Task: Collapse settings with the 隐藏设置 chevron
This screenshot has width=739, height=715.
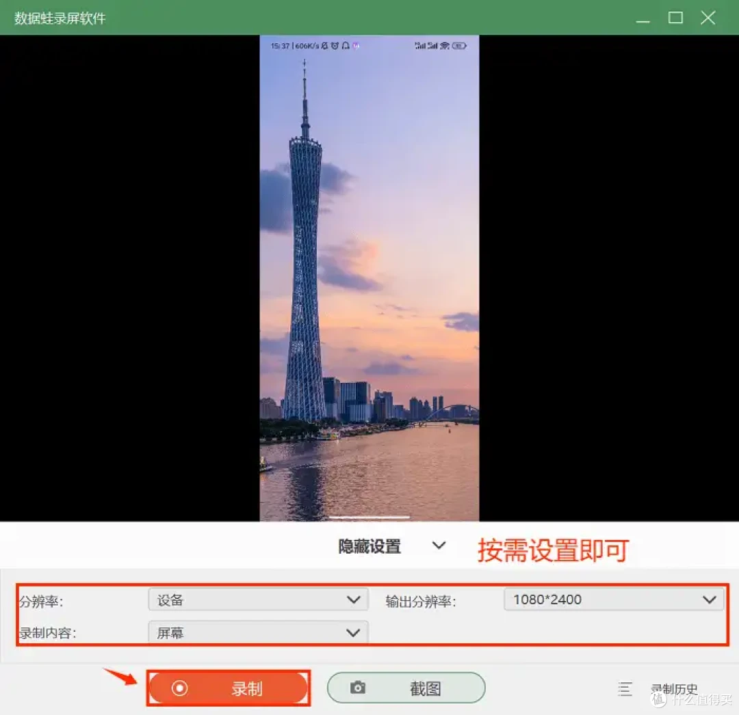Action: (x=439, y=545)
